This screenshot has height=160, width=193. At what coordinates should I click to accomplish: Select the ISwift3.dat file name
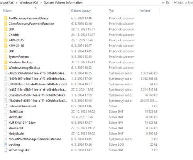pyautogui.click(x=16, y=111)
